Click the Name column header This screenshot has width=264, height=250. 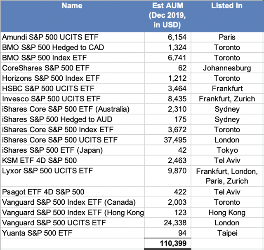(x=72, y=6)
